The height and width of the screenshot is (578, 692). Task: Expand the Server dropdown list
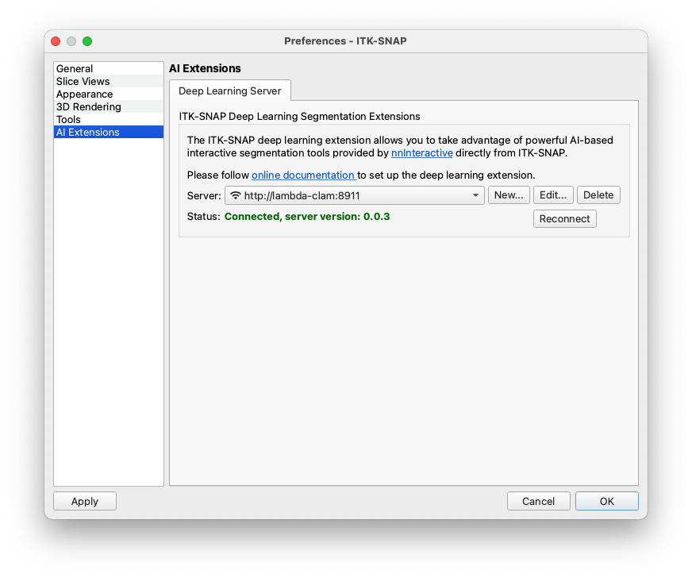tap(355, 195)
